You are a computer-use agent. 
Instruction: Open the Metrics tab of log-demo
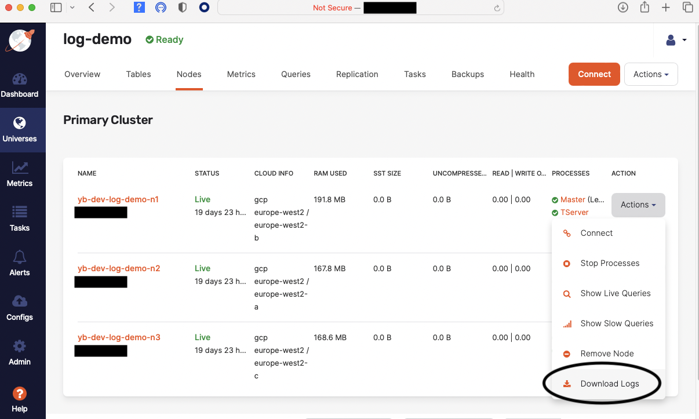(241, 74)
